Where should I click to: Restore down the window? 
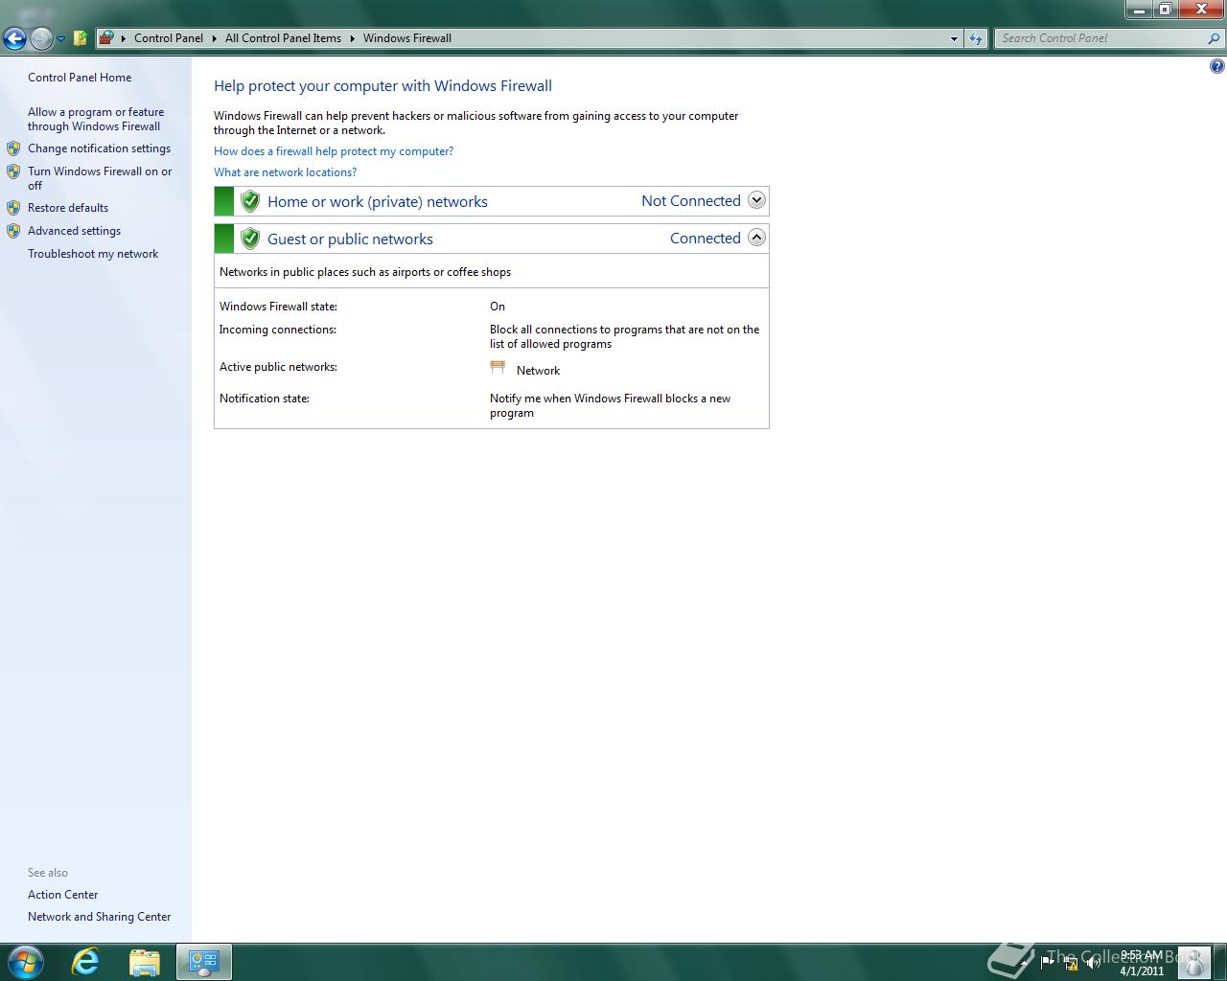[1165, 9]
